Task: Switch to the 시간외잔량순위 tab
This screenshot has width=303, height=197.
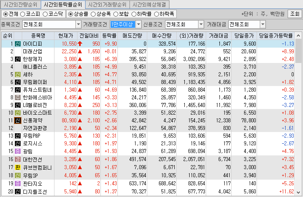Action: coord(20,4)
